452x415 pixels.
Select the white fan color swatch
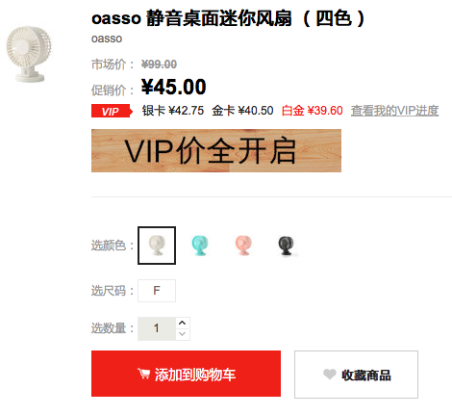[x=157, y=246]
